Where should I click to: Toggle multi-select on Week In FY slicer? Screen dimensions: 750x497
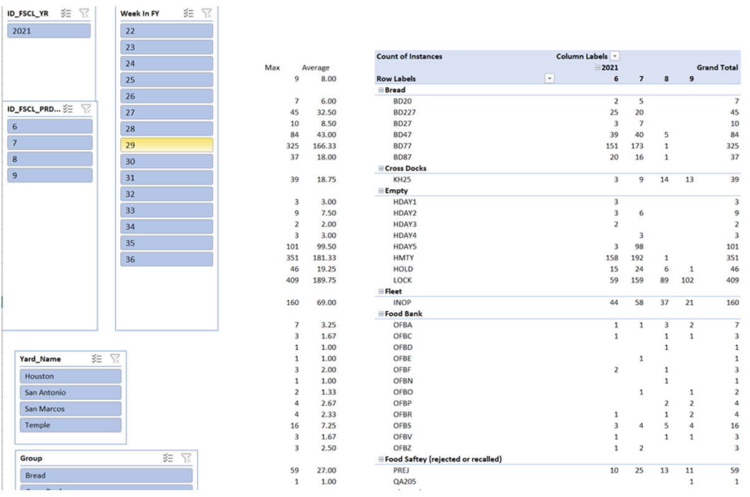point(188,13)
